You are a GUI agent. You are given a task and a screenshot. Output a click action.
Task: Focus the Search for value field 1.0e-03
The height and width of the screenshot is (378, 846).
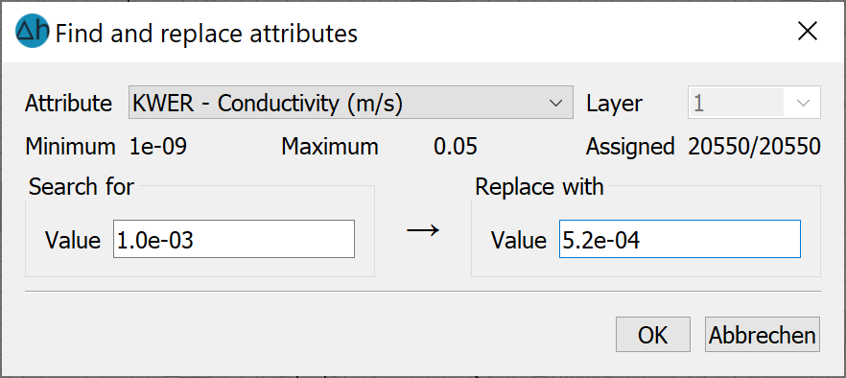click(x=234, y=239)
